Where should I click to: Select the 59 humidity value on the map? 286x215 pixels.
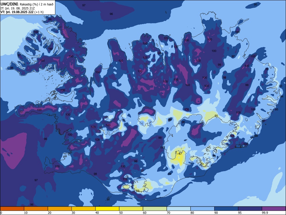(x=138, y=191)
